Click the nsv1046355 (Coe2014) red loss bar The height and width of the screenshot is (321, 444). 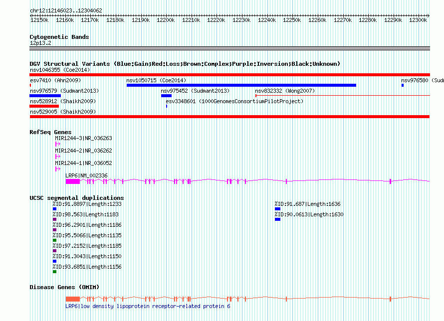[x=229, y=75]
